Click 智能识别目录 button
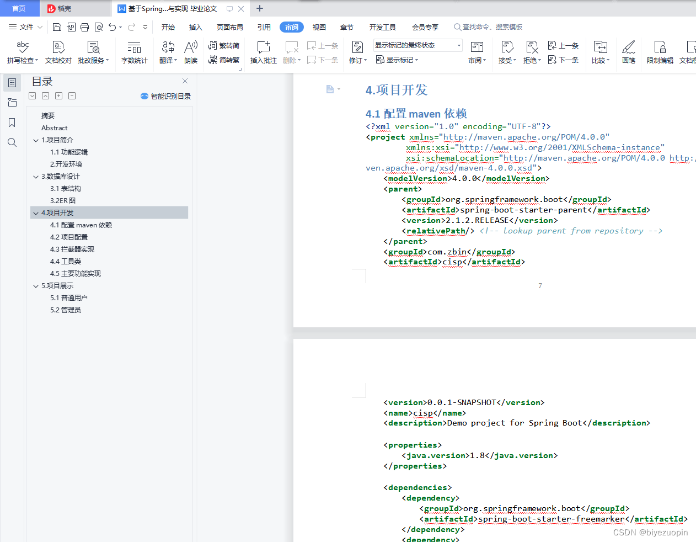This screenshot has width=696, height=542. click(166, 96)
